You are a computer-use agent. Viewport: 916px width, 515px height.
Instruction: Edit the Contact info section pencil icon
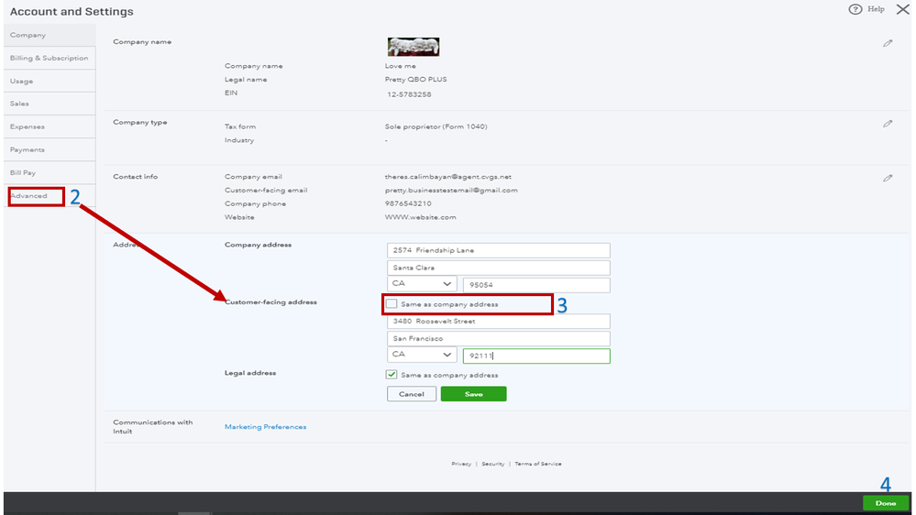(888, 178)
